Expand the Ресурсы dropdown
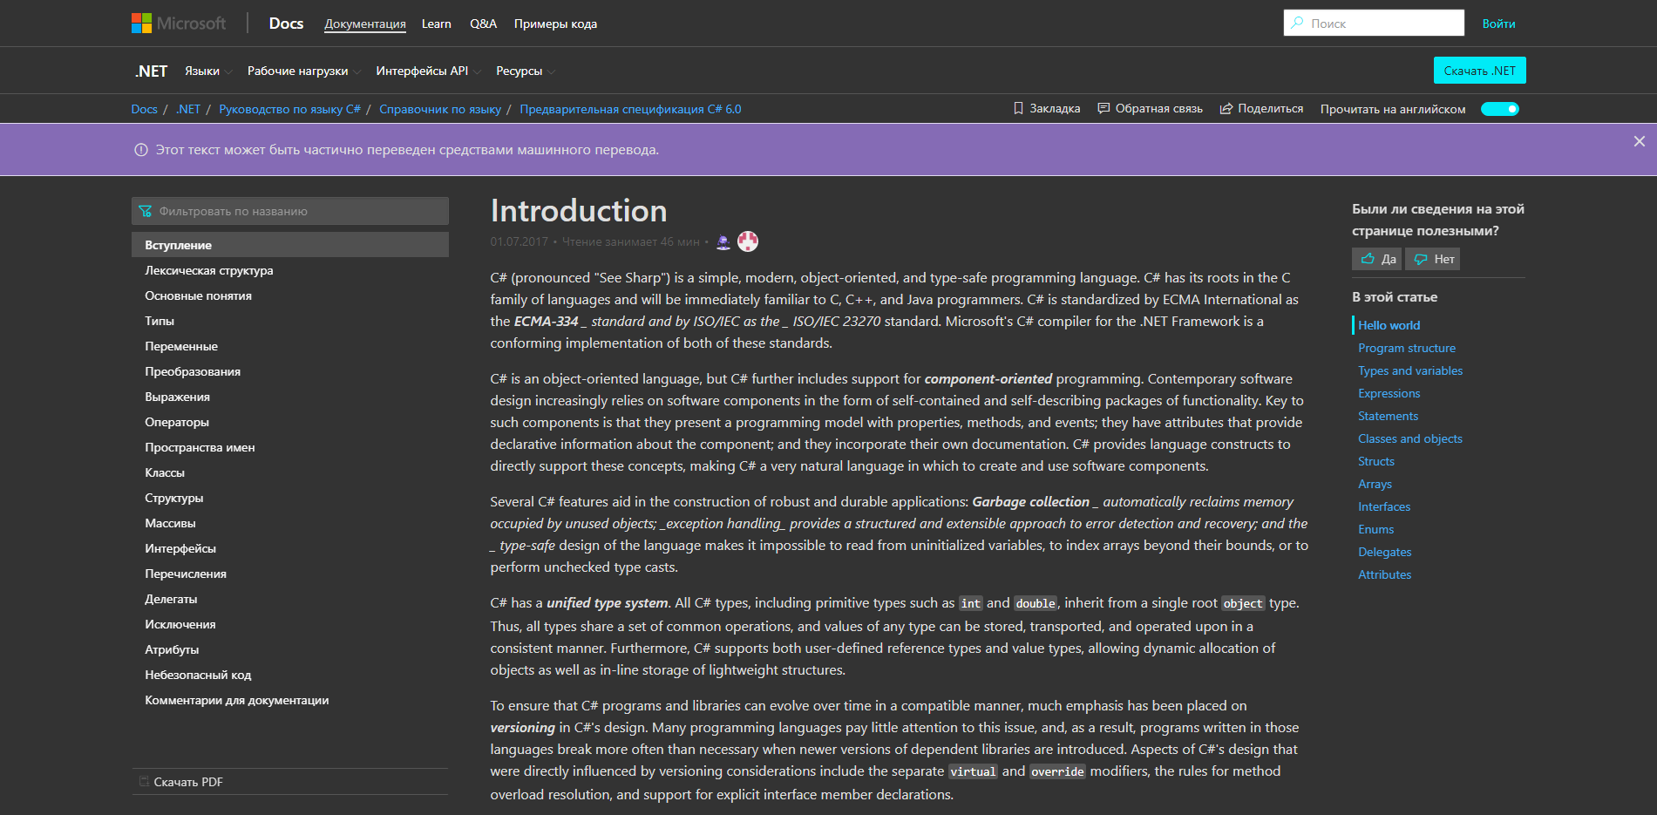The image size is (1657, 815). tap(526, 71)
